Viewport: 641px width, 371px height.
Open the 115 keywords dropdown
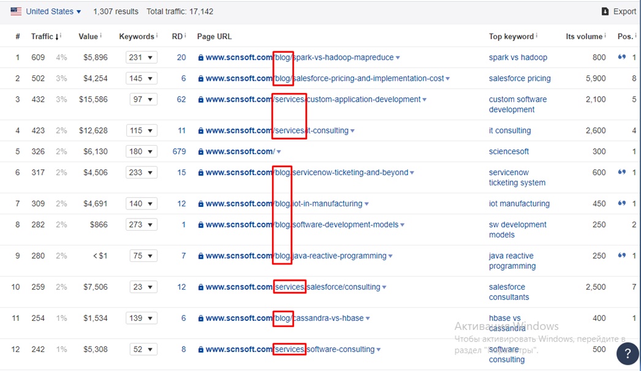point(142,131)
